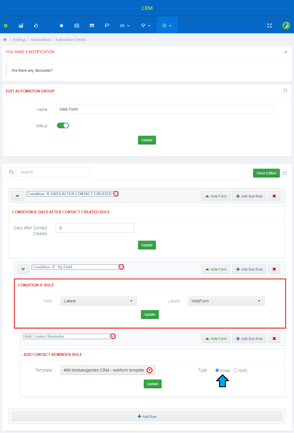Open the bar chart dashboard icon
Screen dimensions: 294x433
point(21,26)
